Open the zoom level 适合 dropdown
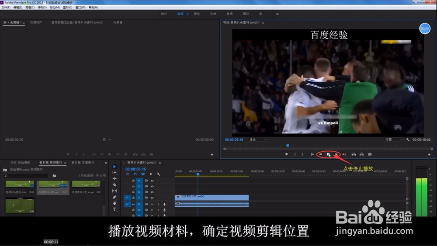 coord(258,140)
